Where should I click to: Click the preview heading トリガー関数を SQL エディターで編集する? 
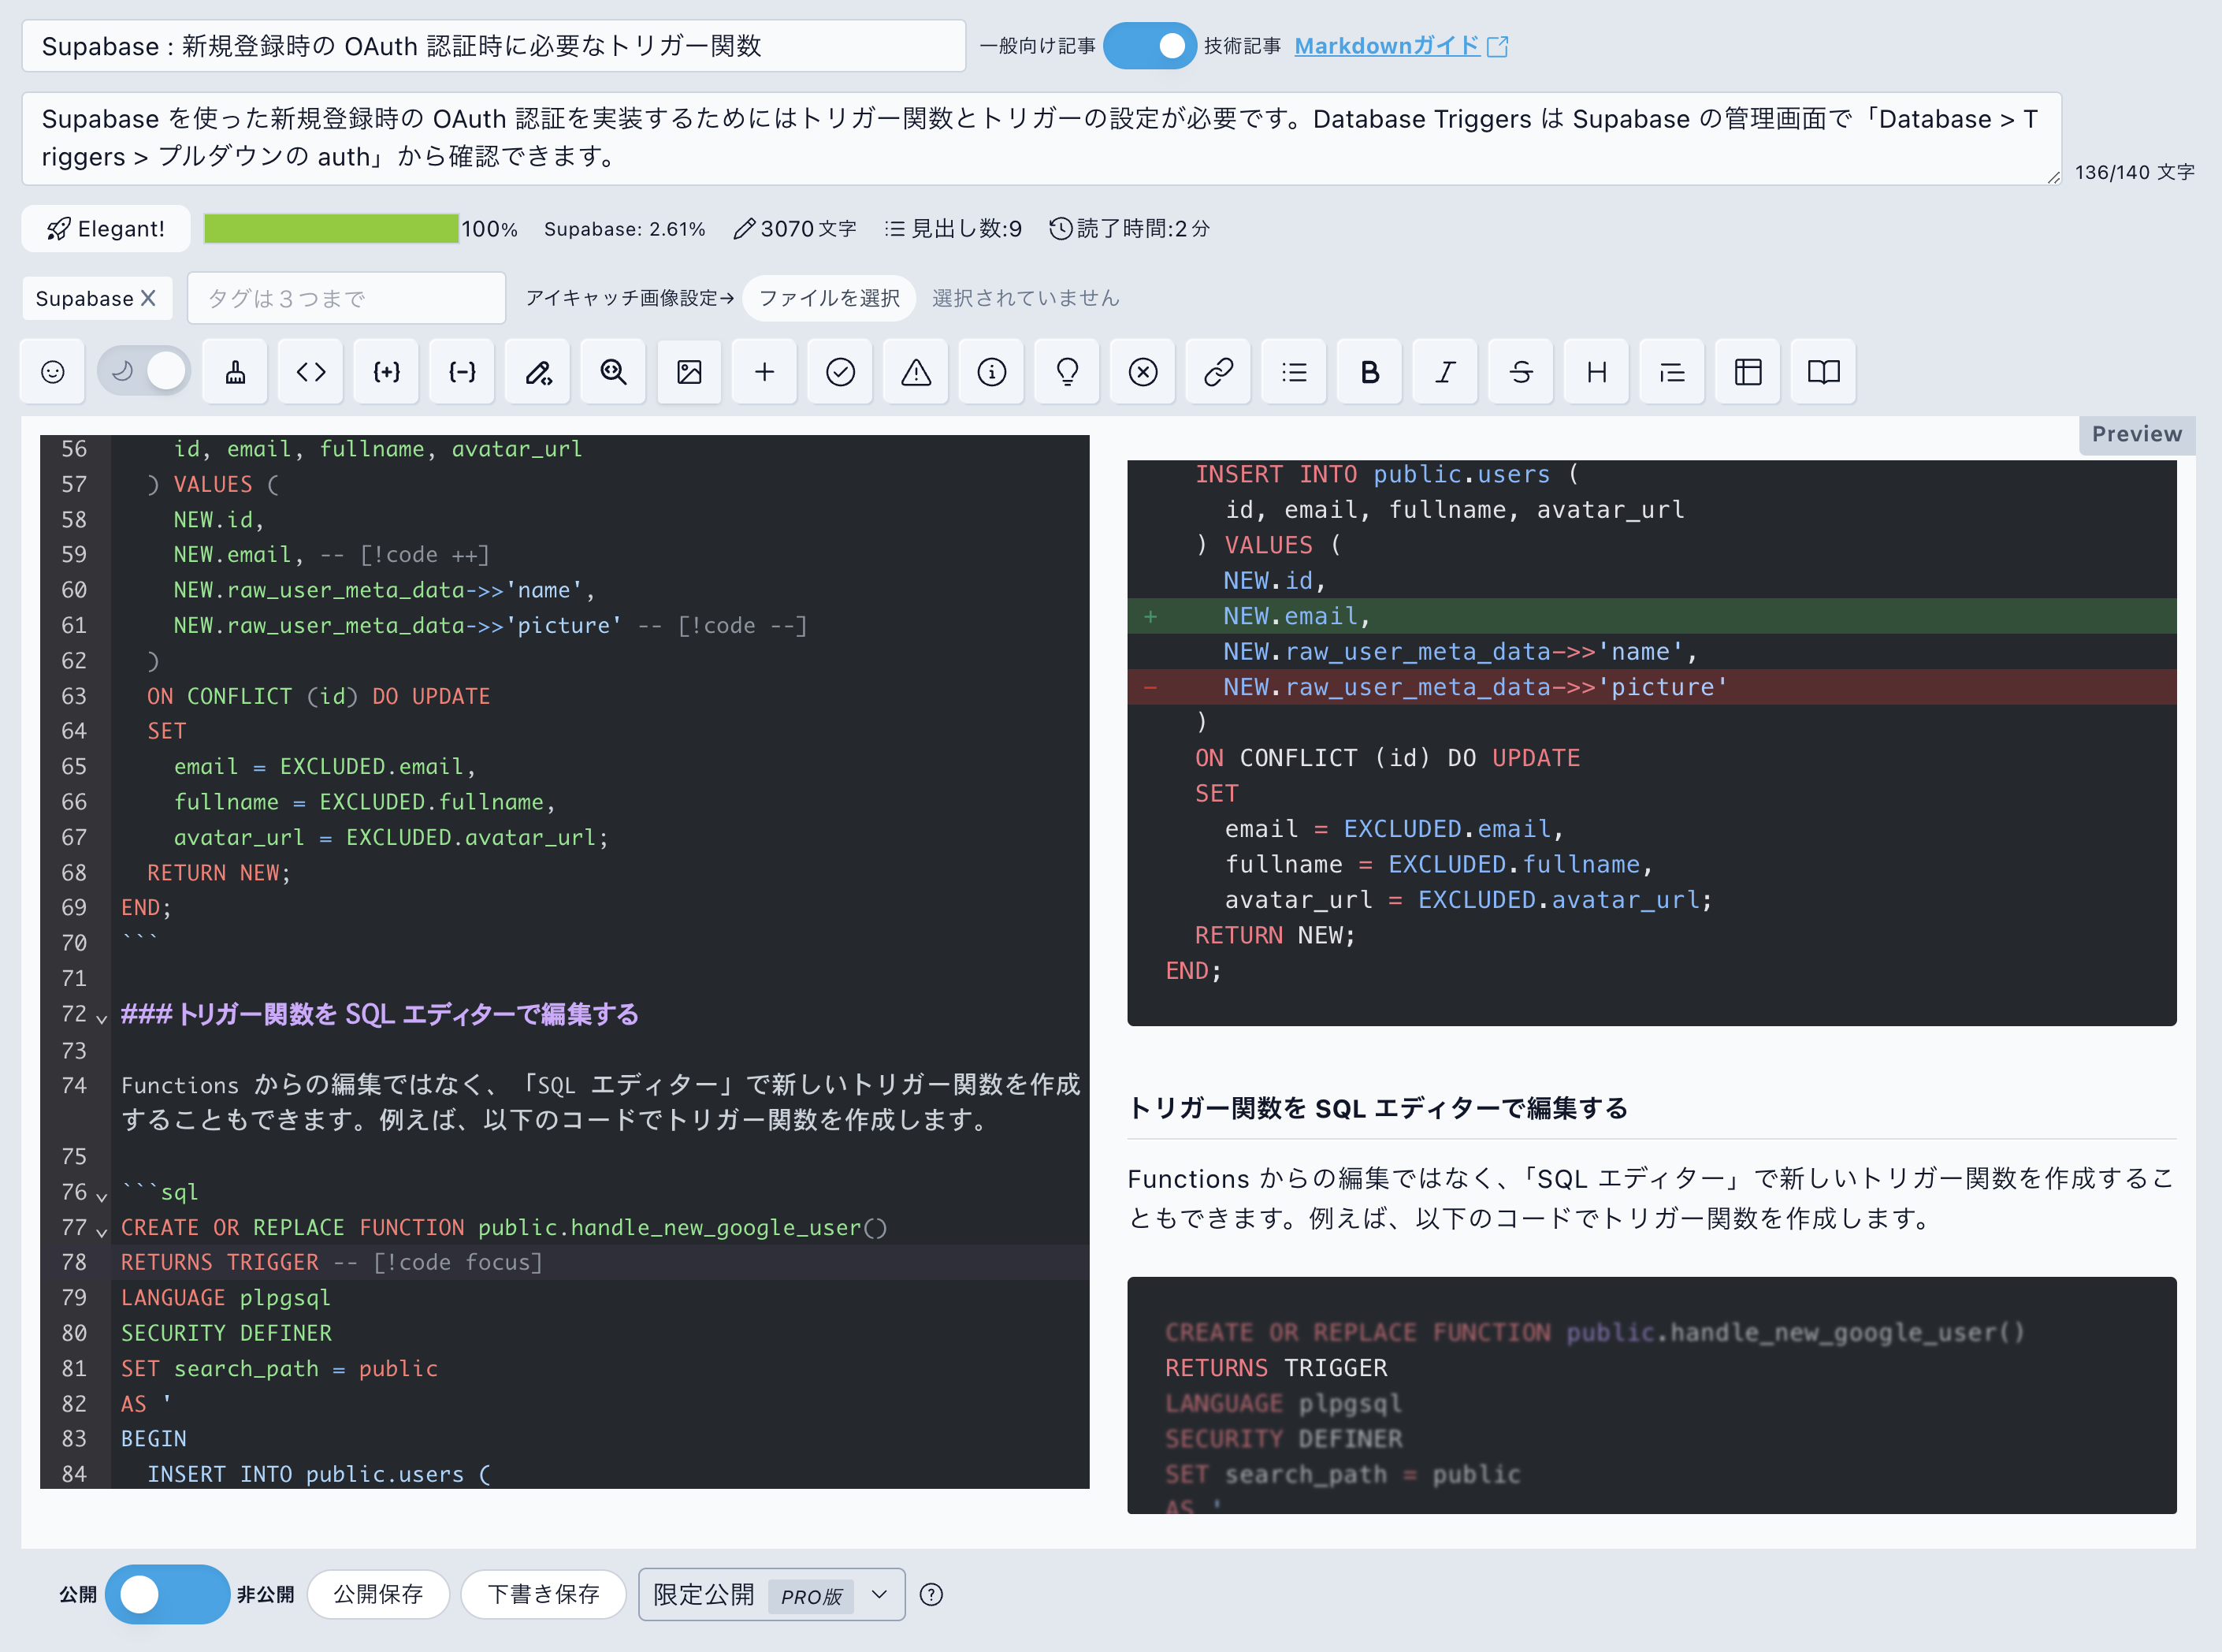click(1377, 1108)
